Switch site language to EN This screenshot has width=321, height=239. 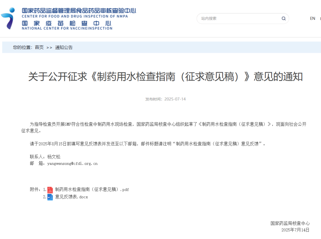[x=313, y=18]
